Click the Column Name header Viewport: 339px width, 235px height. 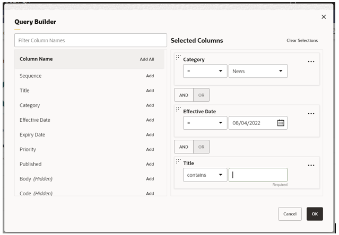pos(36,59)
